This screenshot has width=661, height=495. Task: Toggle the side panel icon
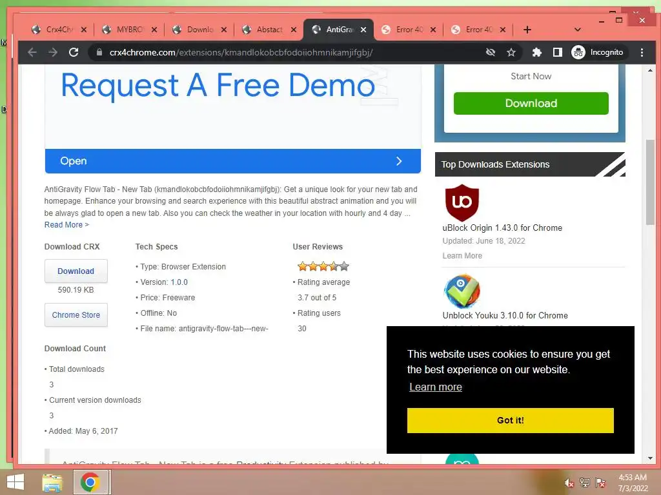[557, 52]
